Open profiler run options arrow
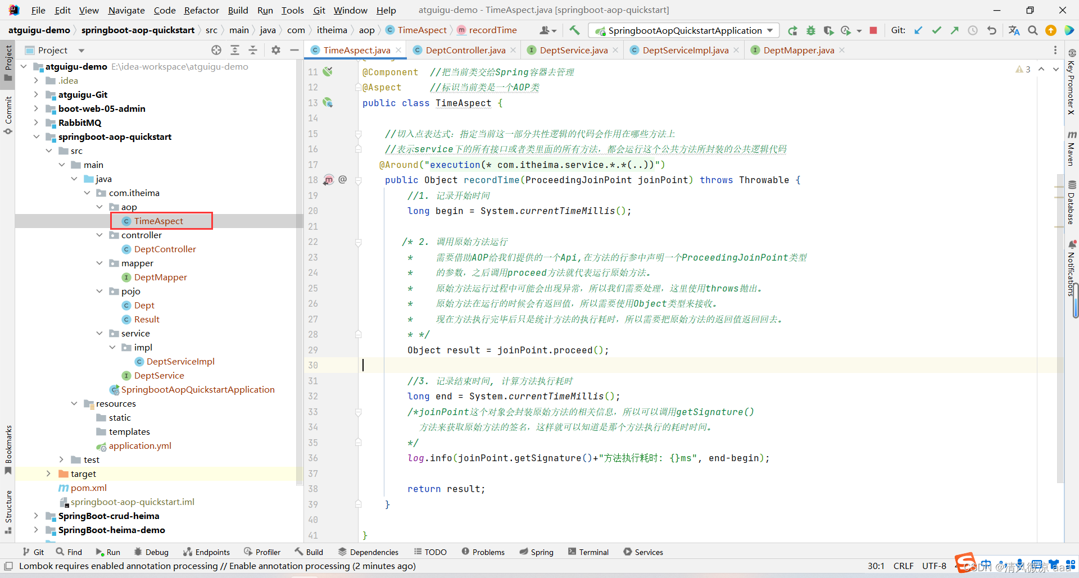This screenshot has width=1079, height=578. click(859, 31)
